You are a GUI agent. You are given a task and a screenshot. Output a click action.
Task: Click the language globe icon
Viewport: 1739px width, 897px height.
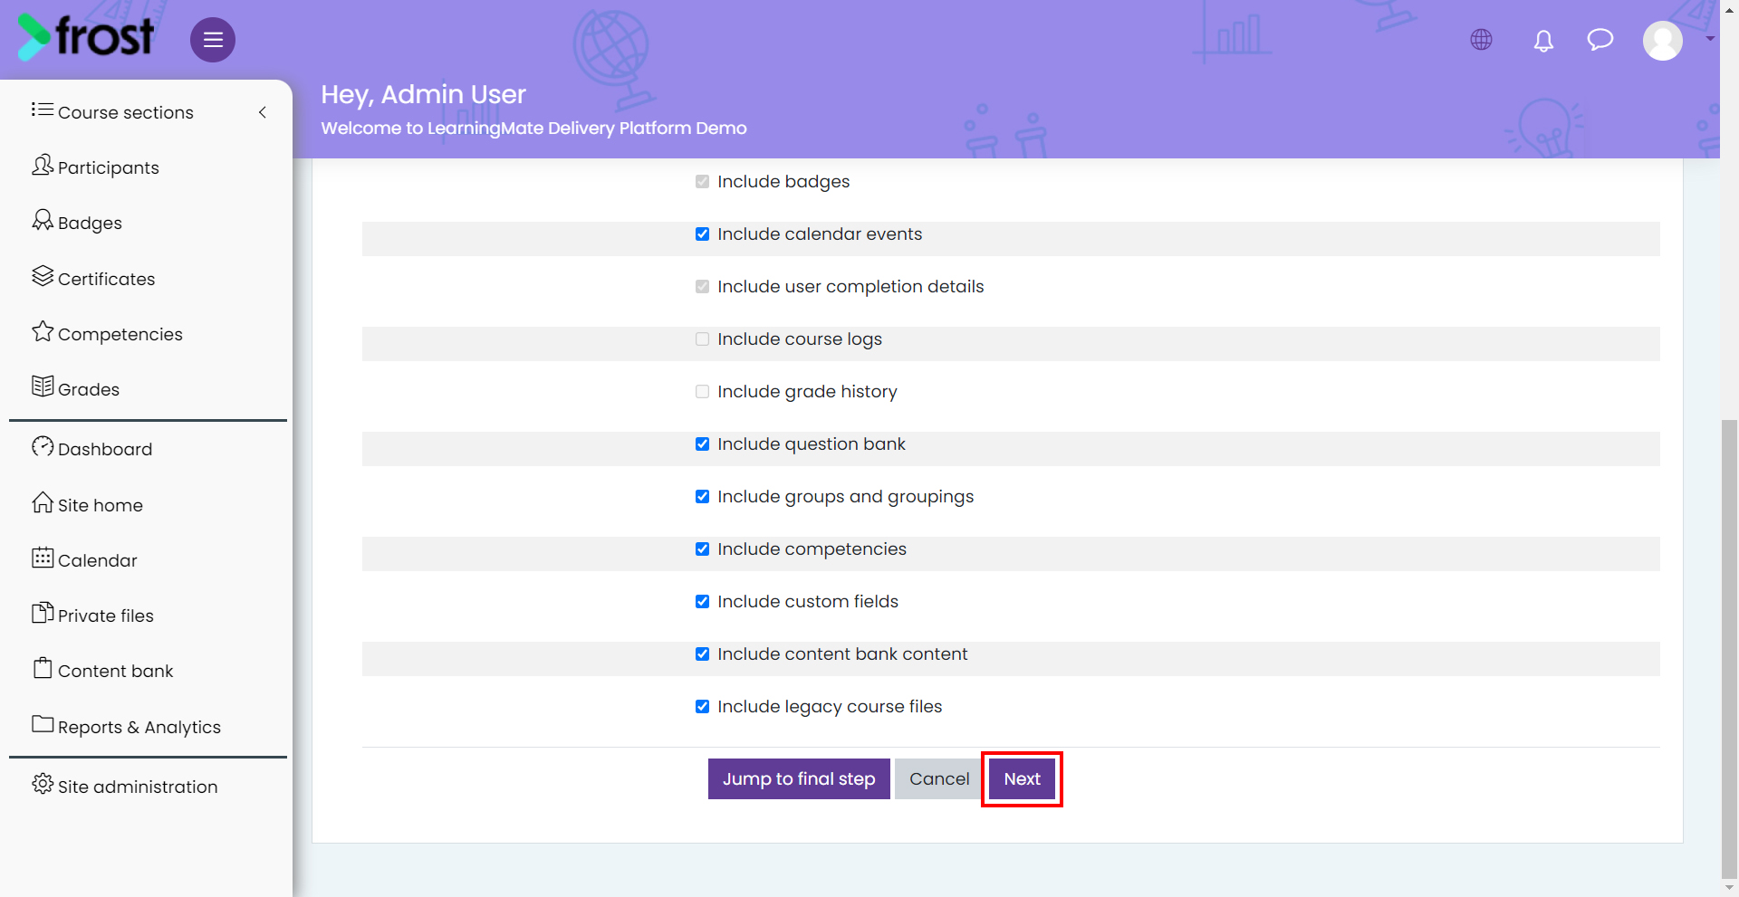(1481, 40)
